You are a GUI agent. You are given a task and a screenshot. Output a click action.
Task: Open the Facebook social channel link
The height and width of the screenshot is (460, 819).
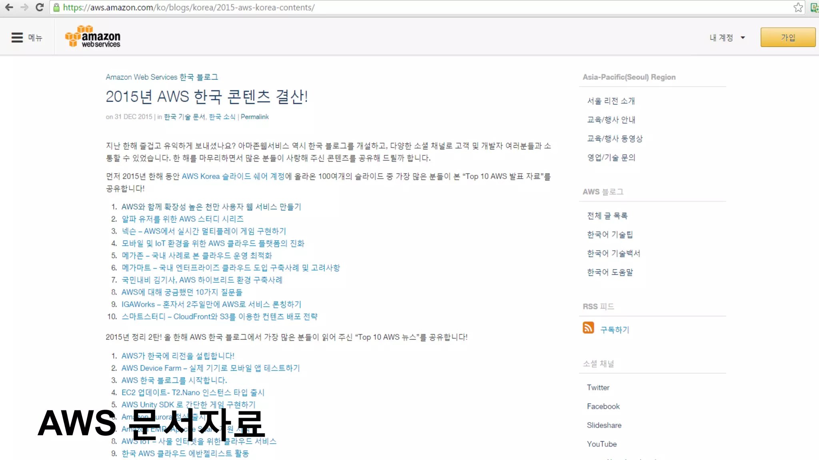[603, 406]
